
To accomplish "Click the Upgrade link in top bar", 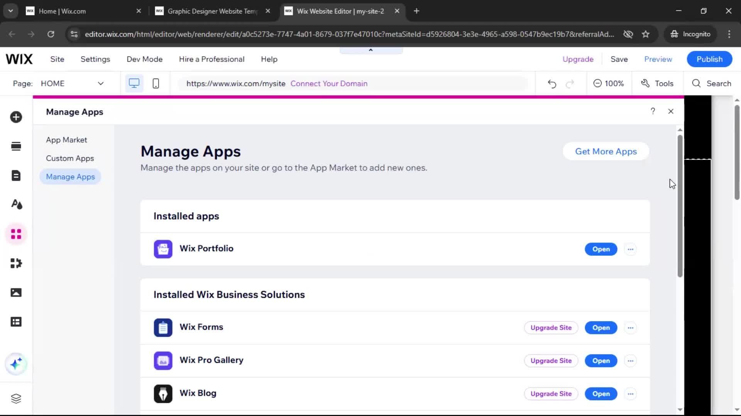I will point(578,59).
